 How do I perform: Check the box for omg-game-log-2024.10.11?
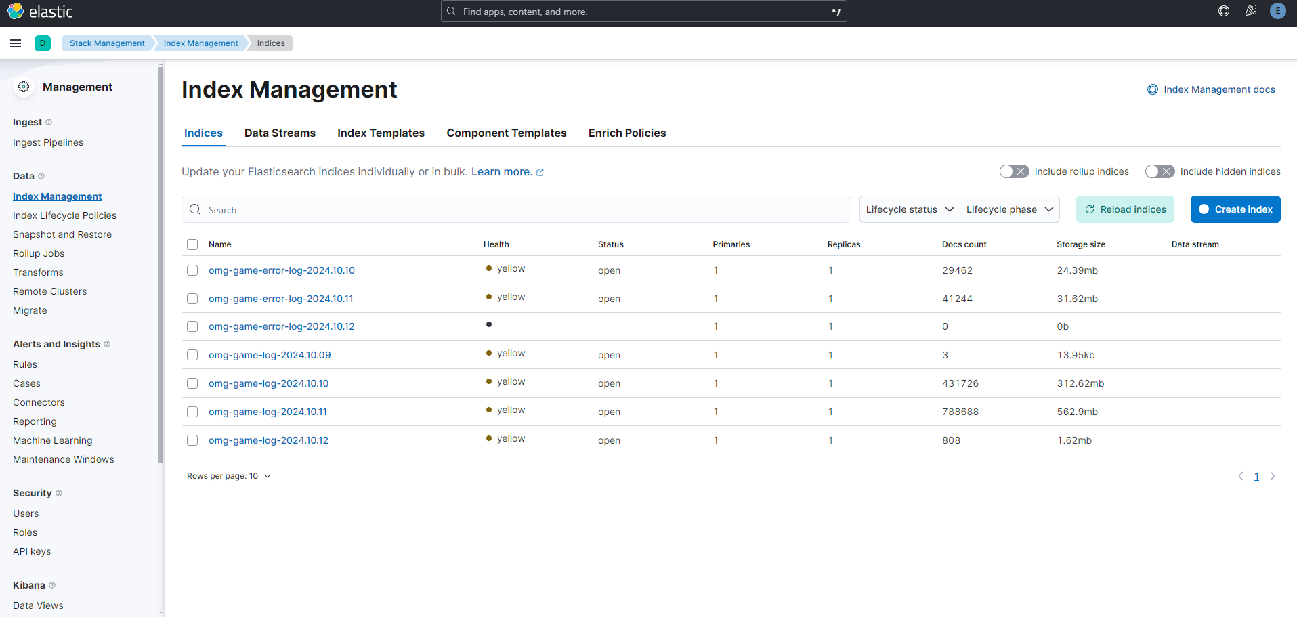coord(192,412)
